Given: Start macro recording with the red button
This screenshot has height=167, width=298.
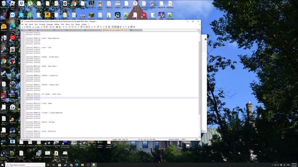Looking at the screenshot, I should pos(98,27).
